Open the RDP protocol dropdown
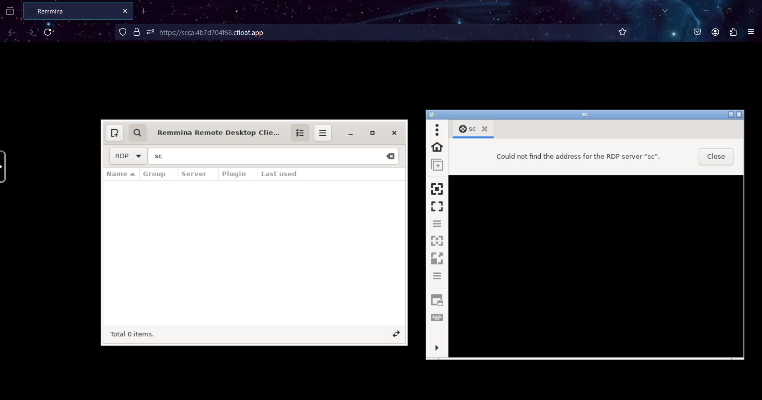The height and width of the screenshot is (400, 762). (x=128, y=156)
